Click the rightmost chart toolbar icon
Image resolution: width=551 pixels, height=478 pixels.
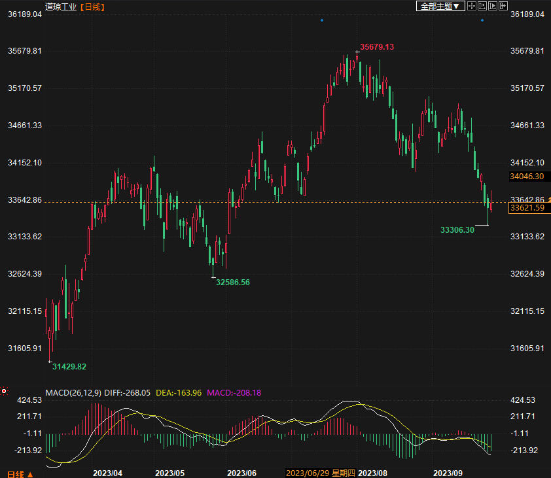(x=503, y=6)
